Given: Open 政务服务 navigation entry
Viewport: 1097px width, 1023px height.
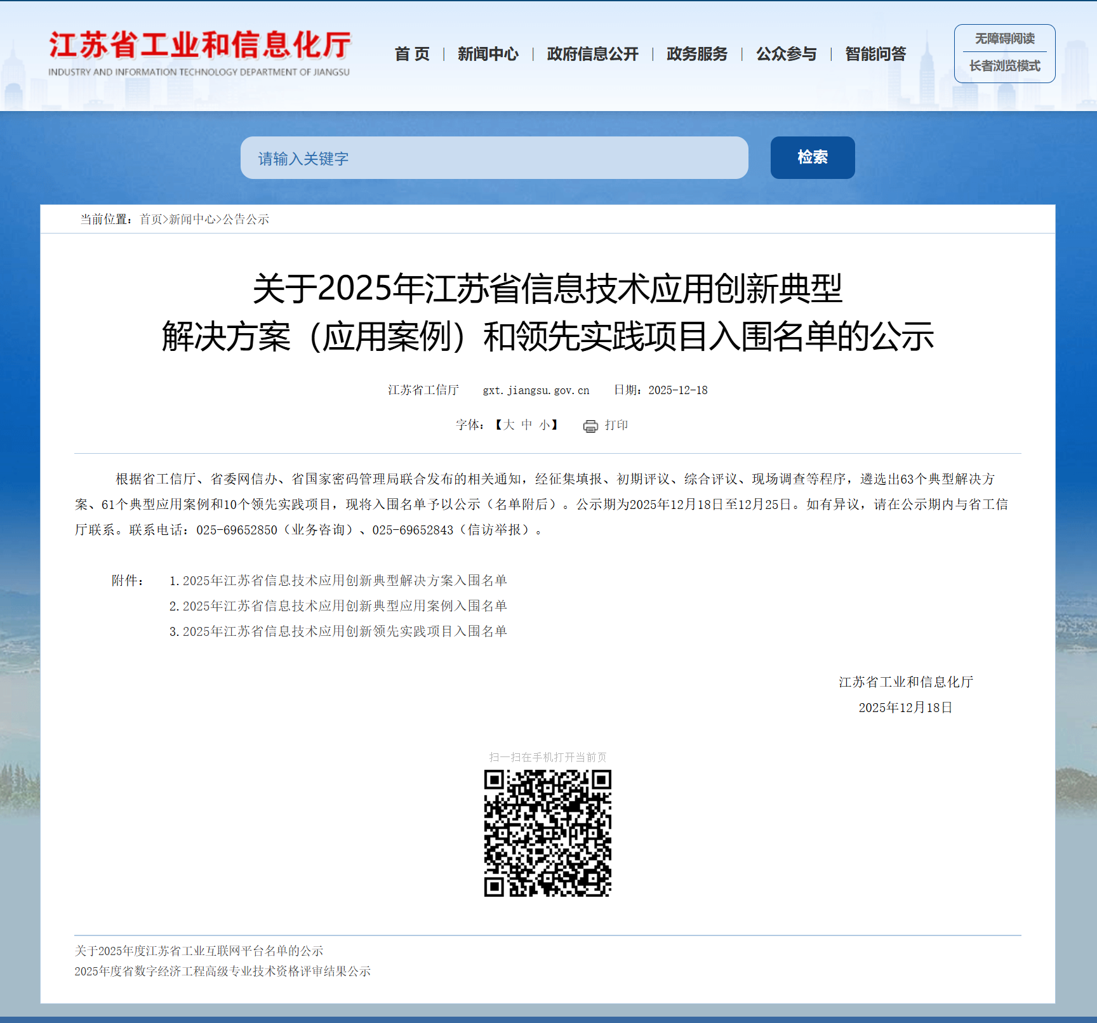Looking at the screenshot, I should 696,55.
